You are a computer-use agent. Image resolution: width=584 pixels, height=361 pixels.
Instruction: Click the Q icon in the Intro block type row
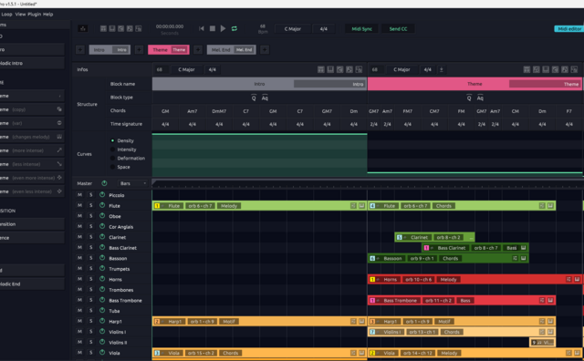[x=254, y=98]
